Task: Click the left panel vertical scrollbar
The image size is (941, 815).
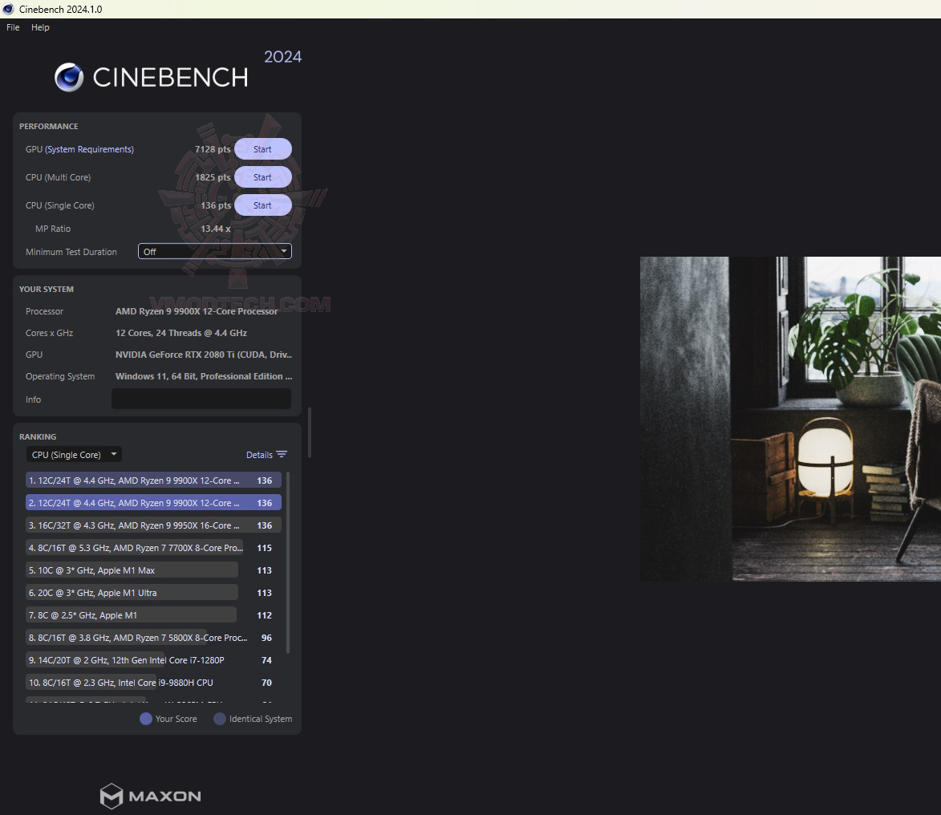Action: point(310,432)
